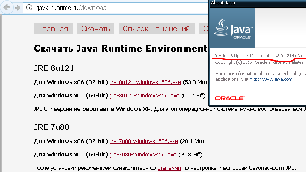Click the (53.8 Мб) file size text

(x=195, y=82)
